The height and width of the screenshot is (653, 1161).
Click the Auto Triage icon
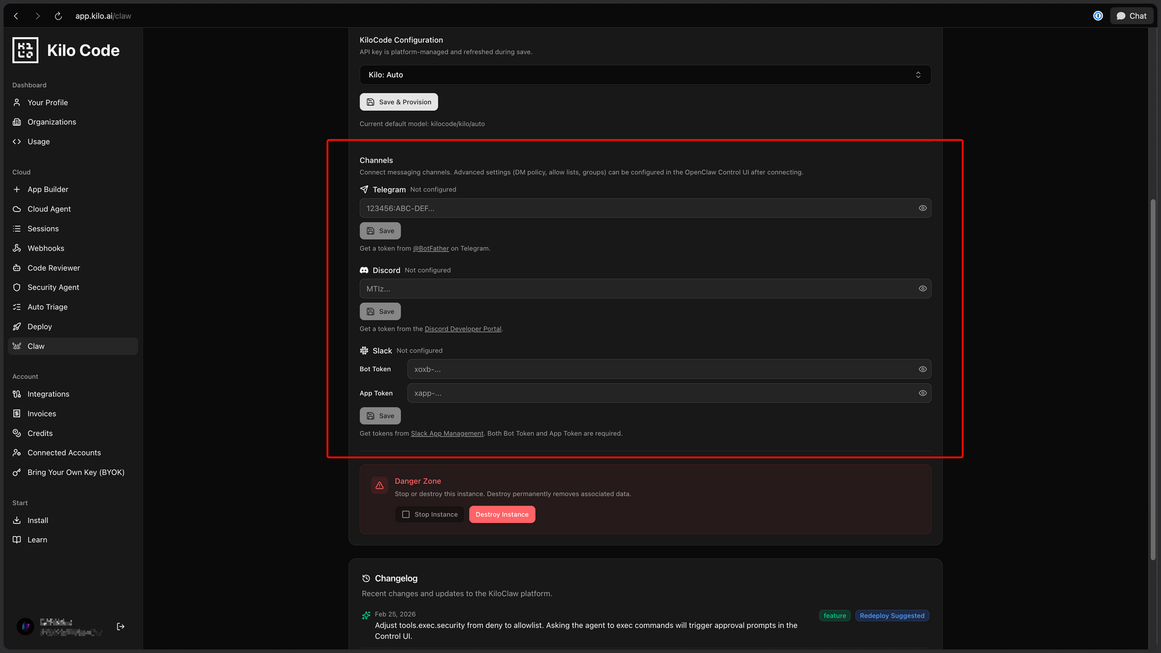pyautogui.click(x=17, y=307)
